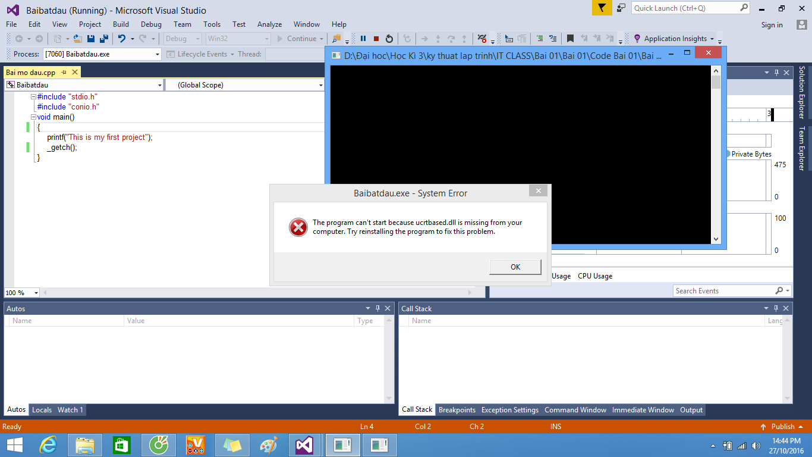Stop debugging with the red square
This screenshot has height=457, width=812.
point(376,39)
